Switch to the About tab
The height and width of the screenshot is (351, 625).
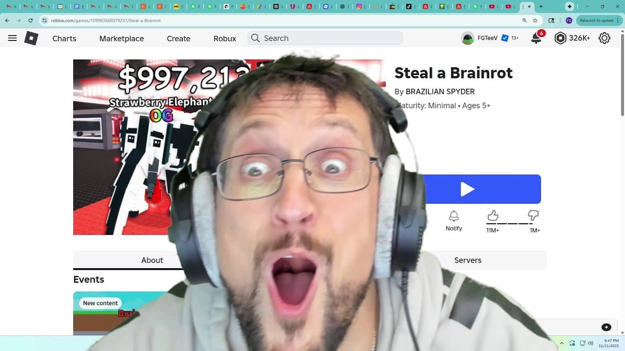152,260
